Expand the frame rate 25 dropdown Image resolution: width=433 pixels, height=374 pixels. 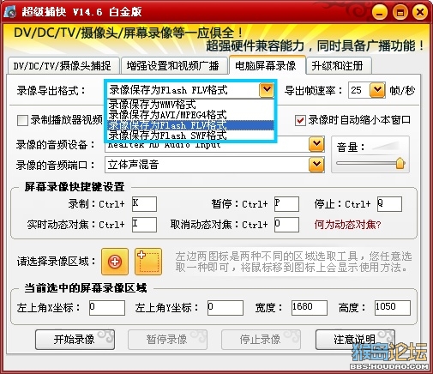tap(377, 90)
